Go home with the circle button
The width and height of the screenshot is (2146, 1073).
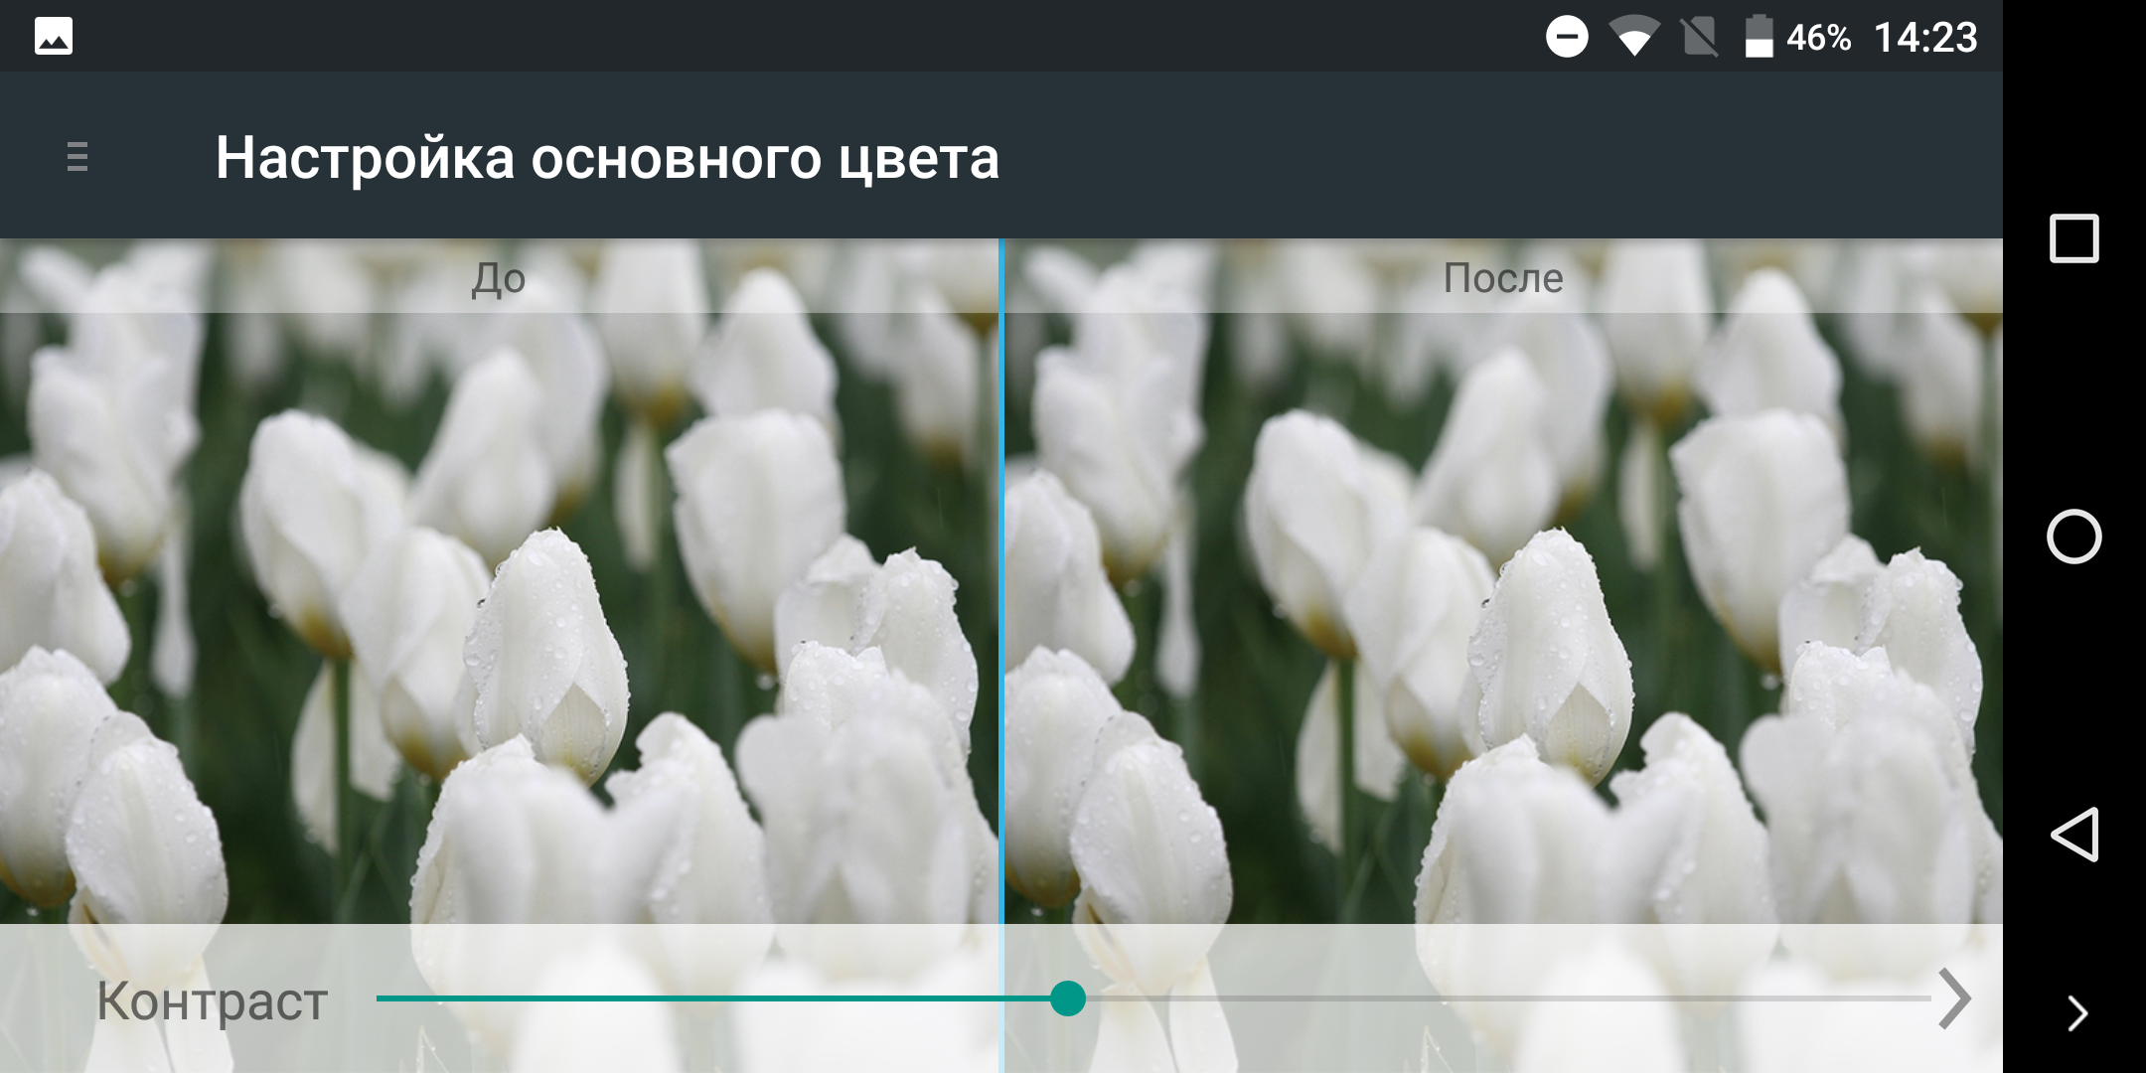point(2074,536)
